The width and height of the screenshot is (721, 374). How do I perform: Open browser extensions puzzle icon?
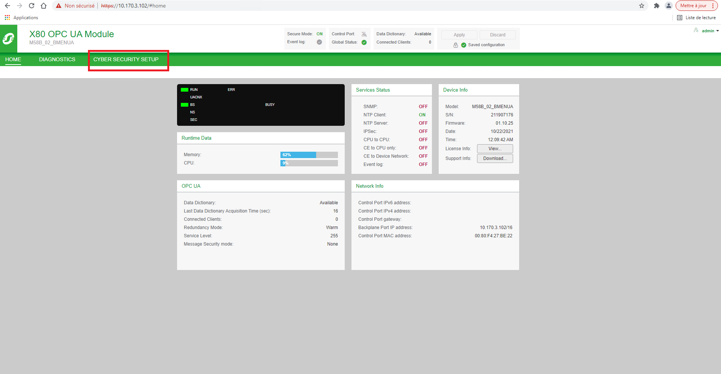[657, 6]
